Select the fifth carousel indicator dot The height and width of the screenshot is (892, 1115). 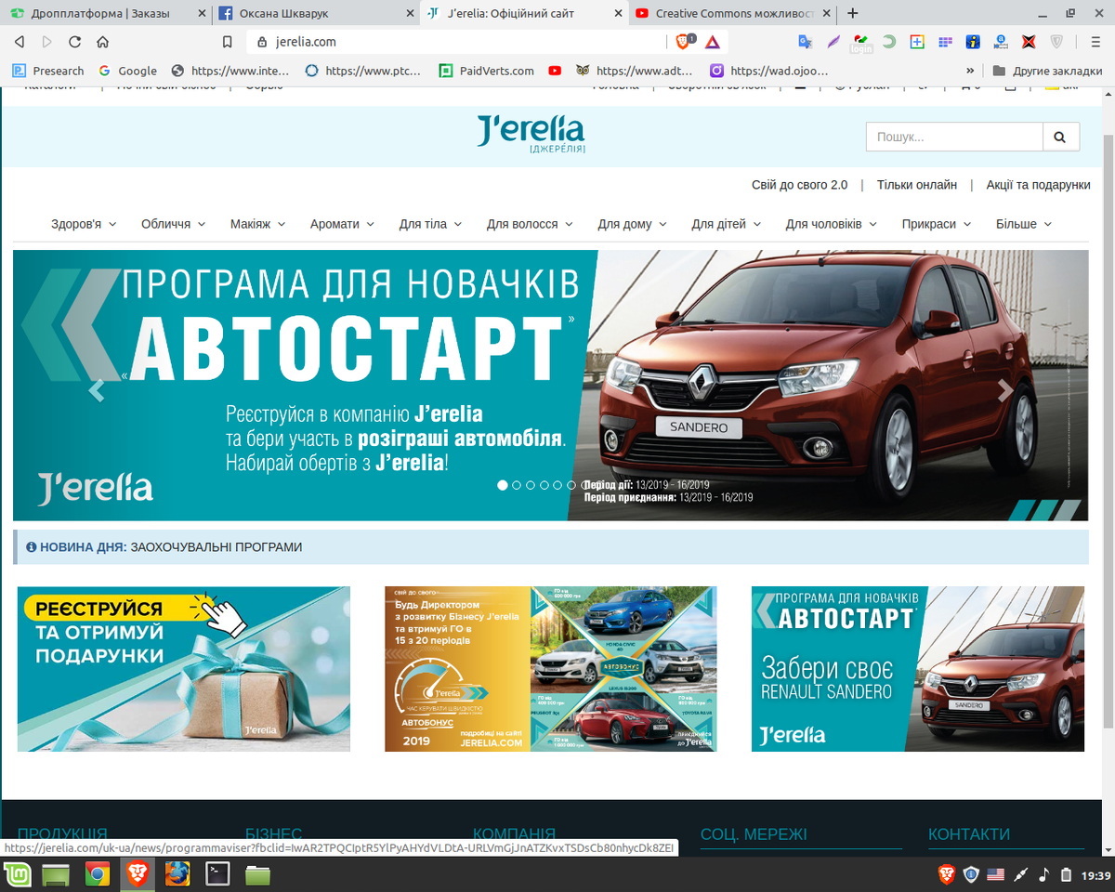[557, 485]
